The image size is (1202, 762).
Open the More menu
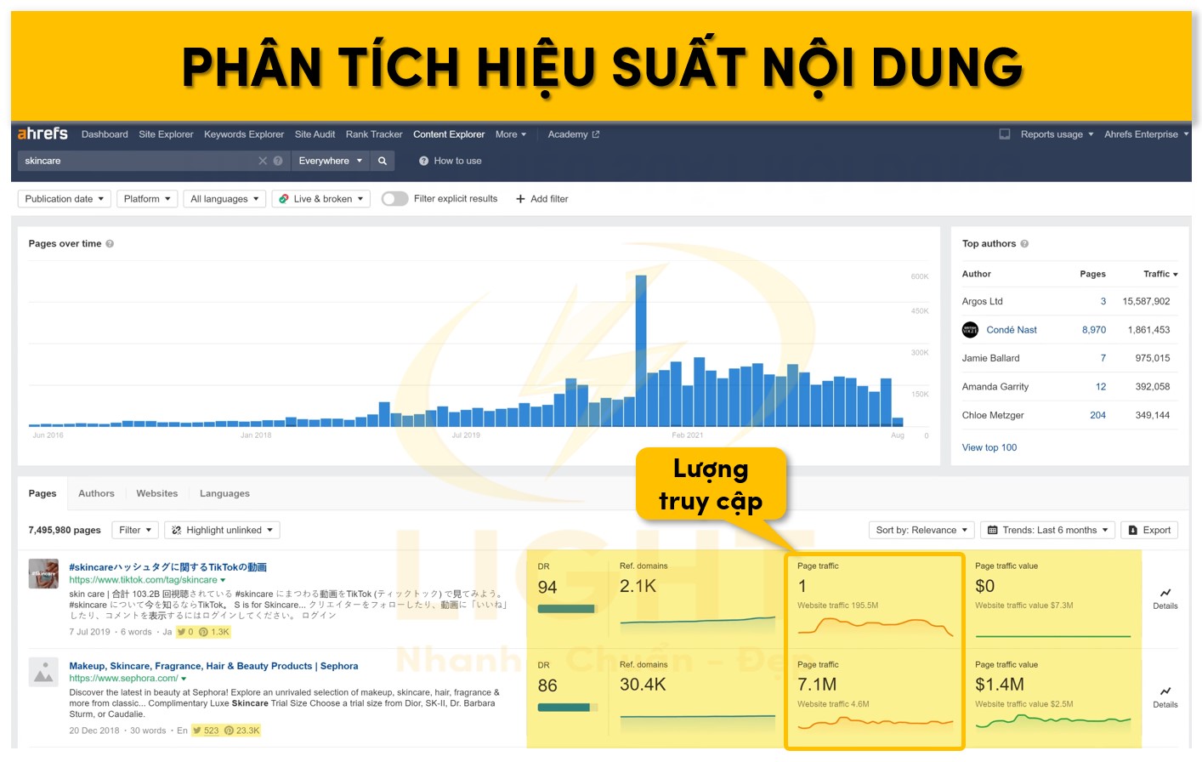point(511,134)
